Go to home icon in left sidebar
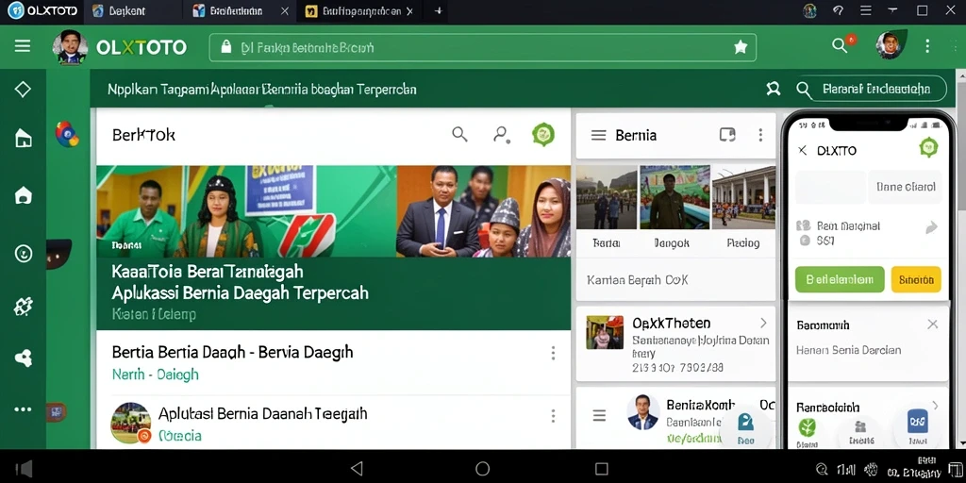The height and width of the screenshot is (483, 966). point(23,195)
